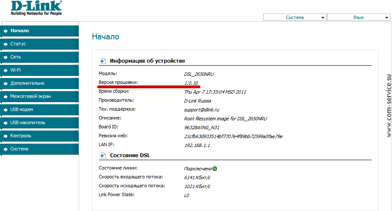
Task: Click the Язык dropdown arrow
Action: (x=386, y=18)
